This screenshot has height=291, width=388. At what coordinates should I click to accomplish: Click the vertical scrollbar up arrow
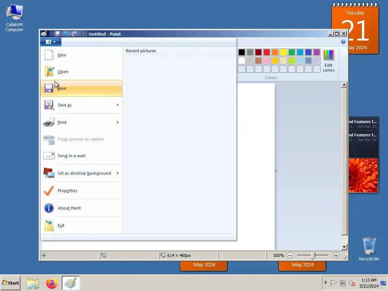point(344,84)
